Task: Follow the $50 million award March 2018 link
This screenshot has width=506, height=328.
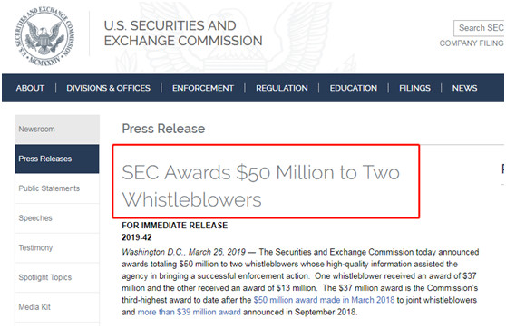Action: coord(324,300)
